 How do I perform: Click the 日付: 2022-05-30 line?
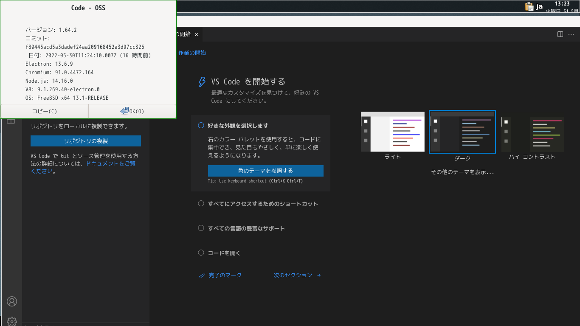90,55
